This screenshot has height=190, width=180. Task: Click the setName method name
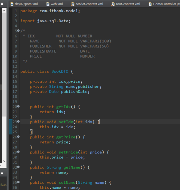point(67,183)
